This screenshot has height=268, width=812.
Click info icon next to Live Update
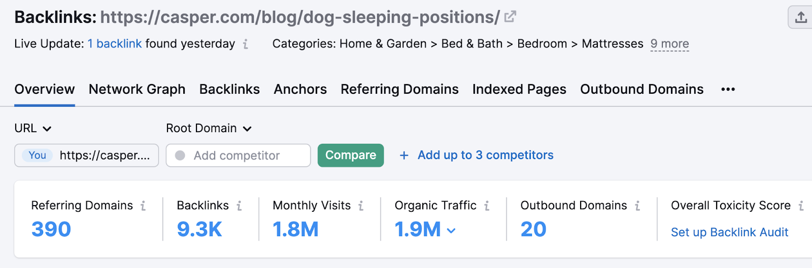[x=246, y=44]
